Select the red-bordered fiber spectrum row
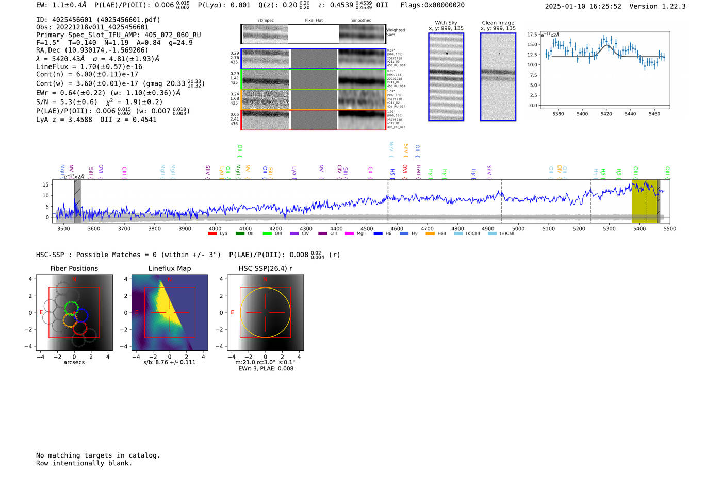The width and height of the screenshot is (722, 491). click(x=313, y=120)
